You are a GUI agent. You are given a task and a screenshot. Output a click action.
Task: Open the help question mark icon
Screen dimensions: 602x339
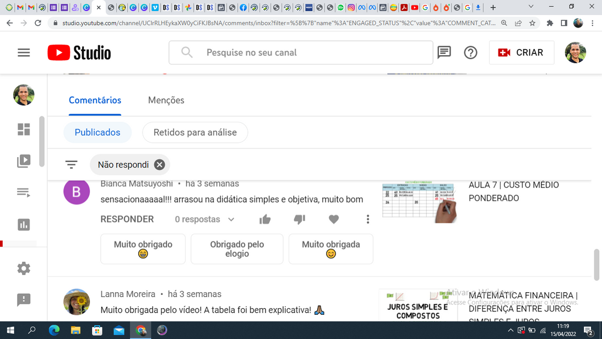coord(470,52)
